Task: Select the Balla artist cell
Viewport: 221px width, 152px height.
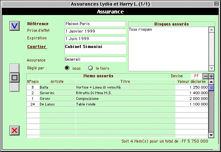Action: click(x=57, y=87)
